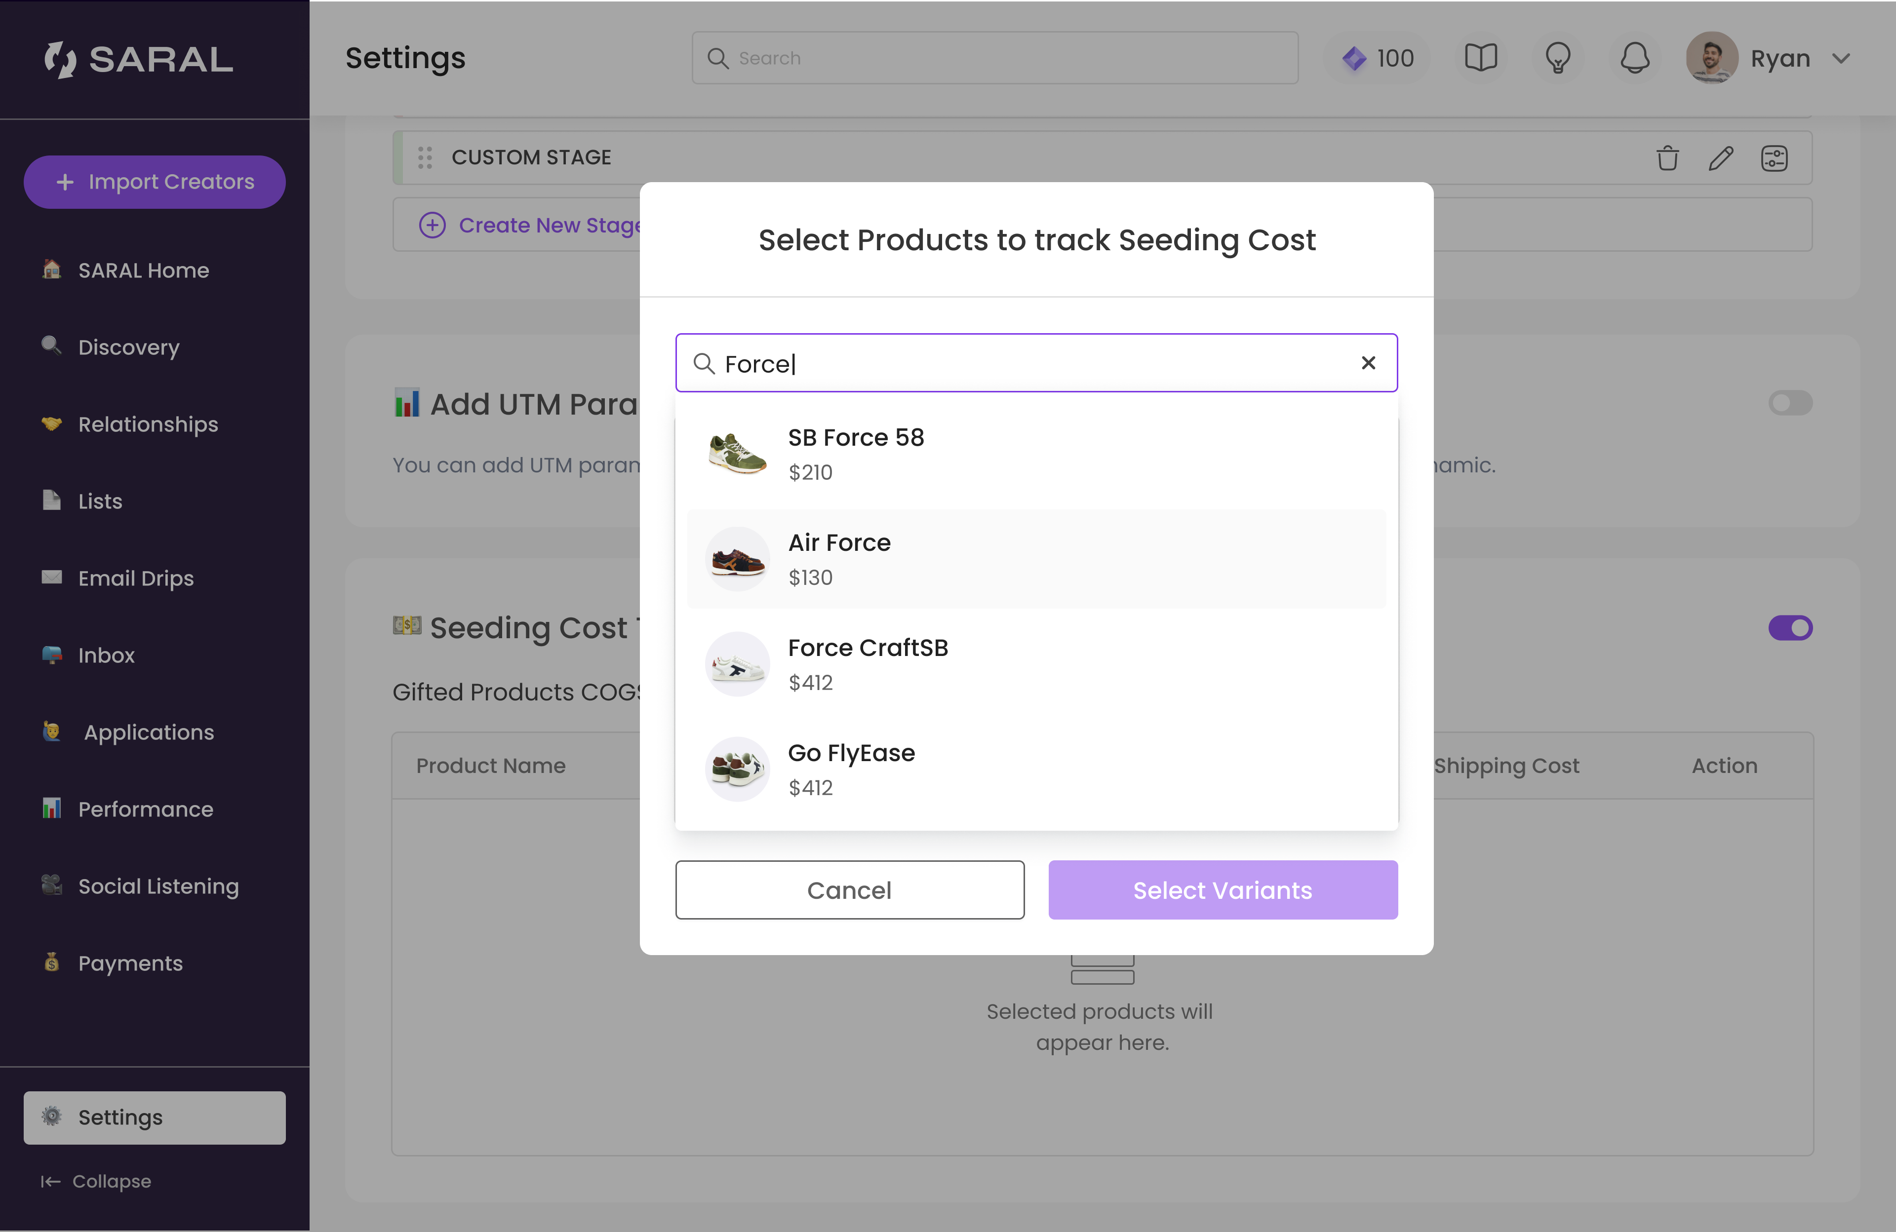Image resolution: width=1896 pixels, height=1232 pixels.
Task: Edit CUSTOM STAGE with the pencil icon
Action: [1721, 157]
